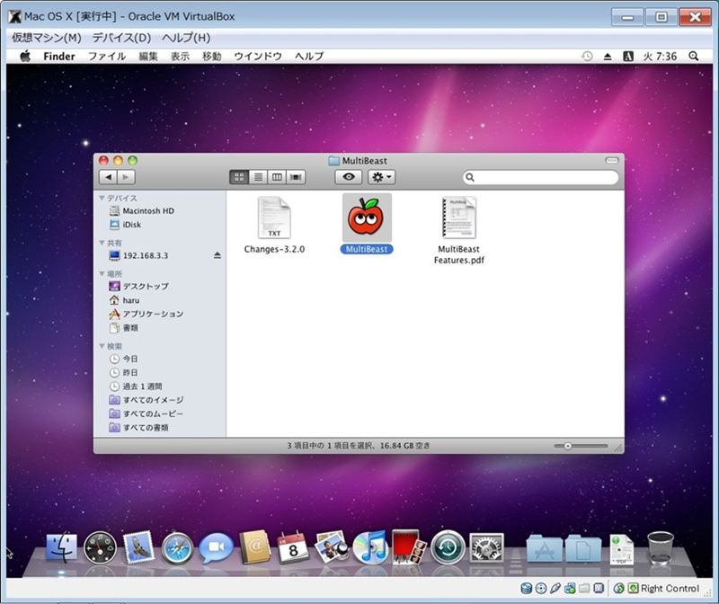Collapse the デバイス sidebar section
This screenshot has height=604, width=719.
[x=102, y=198]
